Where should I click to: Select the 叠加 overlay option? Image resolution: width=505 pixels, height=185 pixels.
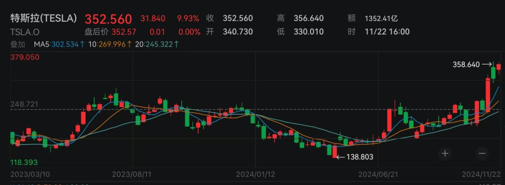coord(17,44)
